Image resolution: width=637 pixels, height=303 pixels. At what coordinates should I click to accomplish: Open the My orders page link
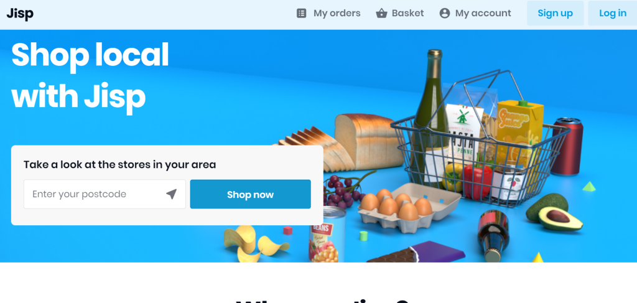point(337,14)
